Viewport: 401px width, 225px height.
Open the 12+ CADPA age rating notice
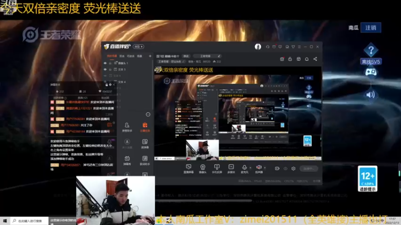367,178
